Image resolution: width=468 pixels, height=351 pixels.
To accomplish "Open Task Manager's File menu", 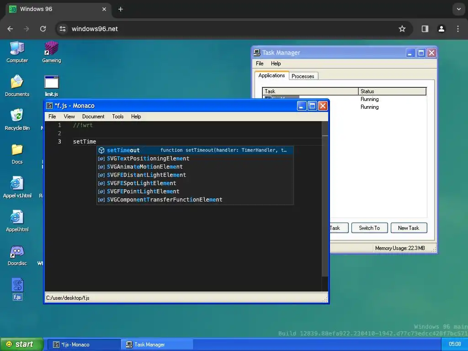I will click(x=260, y=63).
